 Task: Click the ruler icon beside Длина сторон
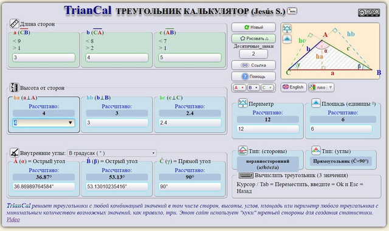(x=14, y=24)
